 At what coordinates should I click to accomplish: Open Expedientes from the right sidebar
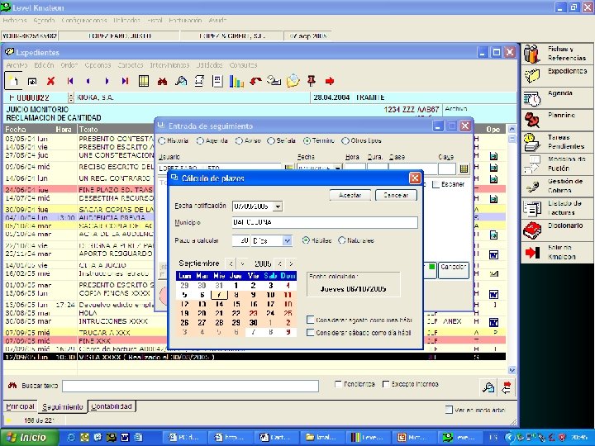coord(557,75)
